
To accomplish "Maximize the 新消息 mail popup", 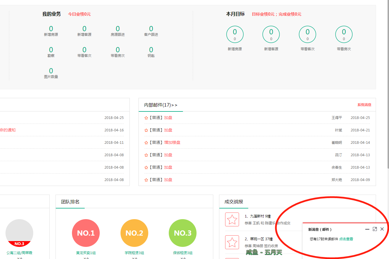I will tap(375, 229).
